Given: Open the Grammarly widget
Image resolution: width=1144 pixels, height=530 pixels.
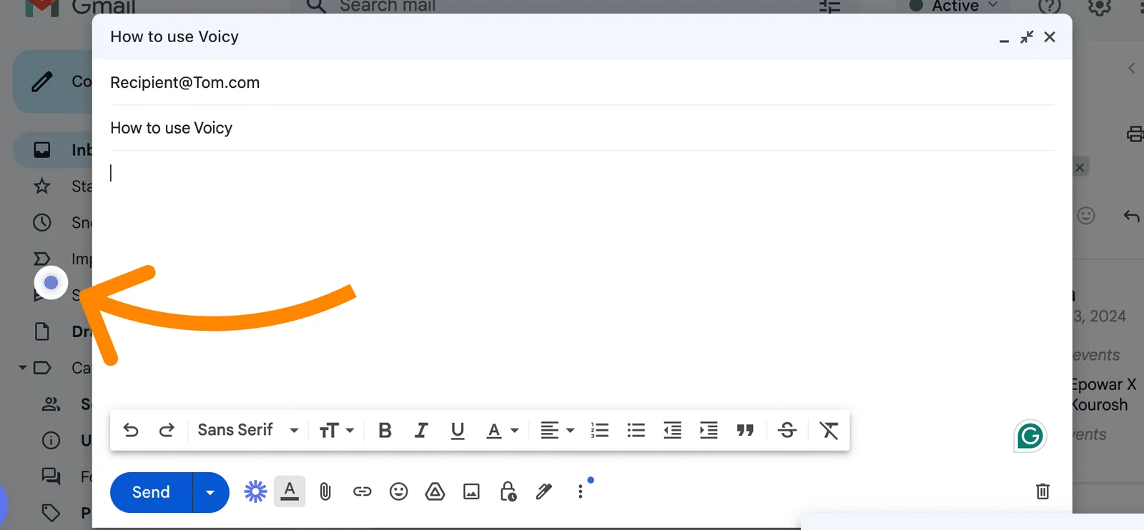Looking at the screenshot, I should pyautogui.click(x=1030, y=436).
